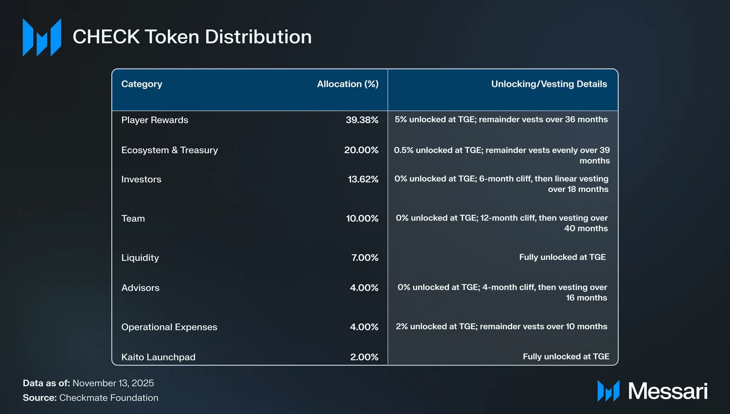Select the 12-month cliff vesting detail text
The height and width of the screenshot is (414, 730).
501,223
